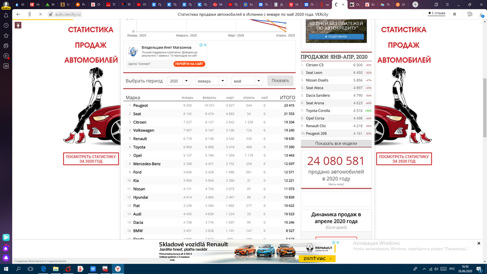Image resolution: width=487 pixels, height=274 pixels.
Task: Stop page loading with the X icon
Action: [40, 14]
